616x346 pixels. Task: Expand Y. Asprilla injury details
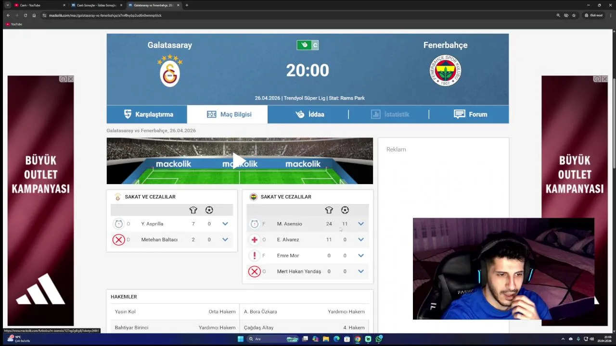pos(225,224)
